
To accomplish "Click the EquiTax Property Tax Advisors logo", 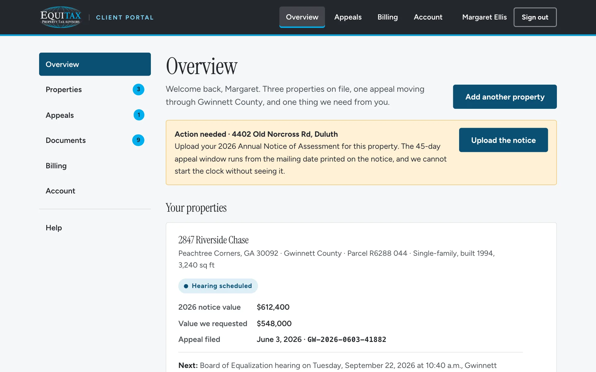I will (x=61, y=17).
